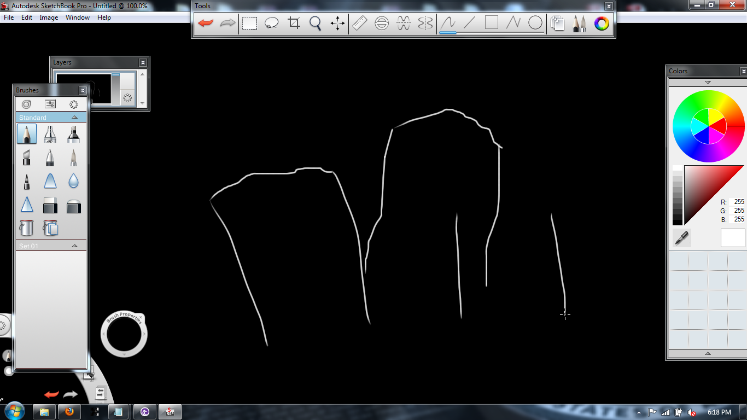Toggle the French curve guide tool

pyautogui.click(x=404, y=24)
